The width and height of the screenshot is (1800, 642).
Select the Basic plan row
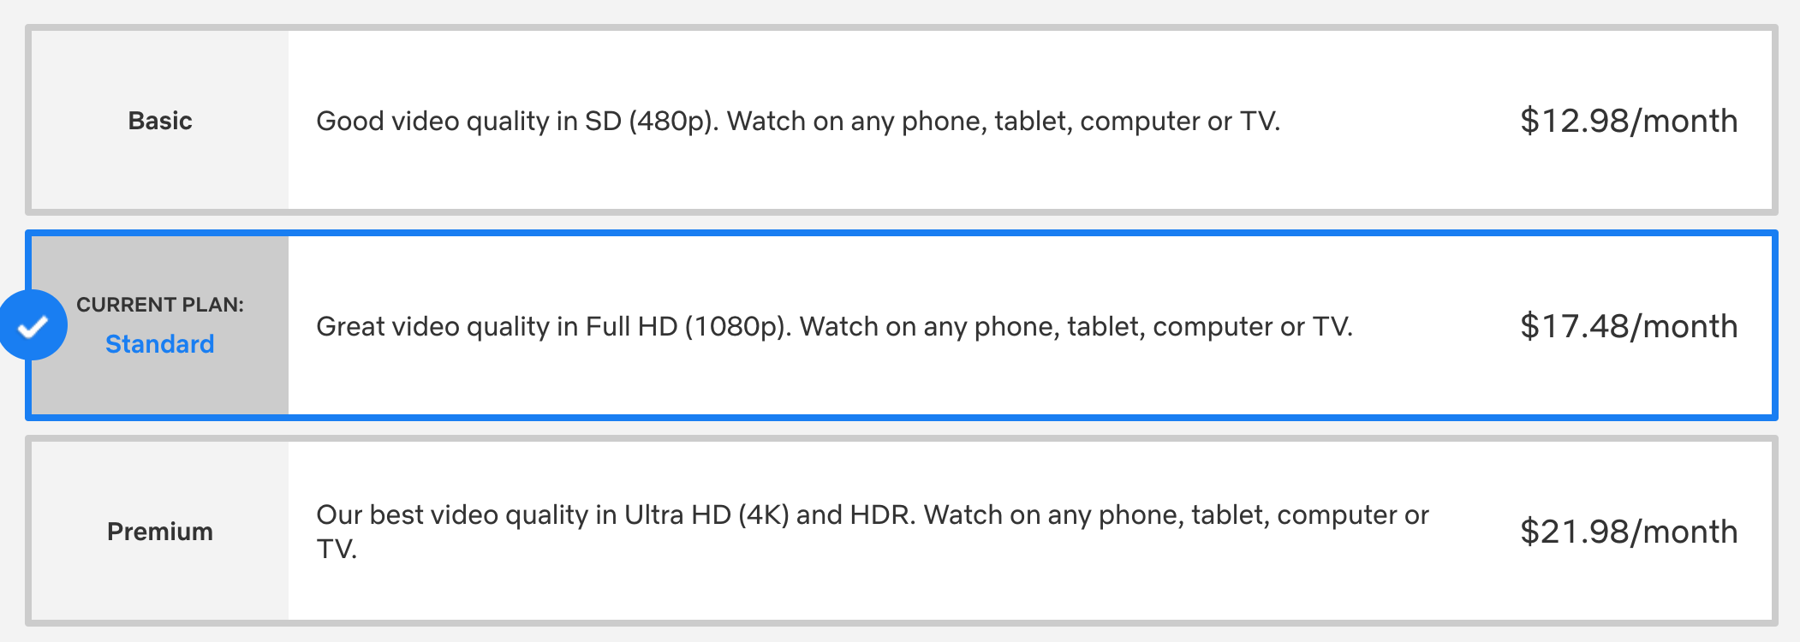[901, 120]
